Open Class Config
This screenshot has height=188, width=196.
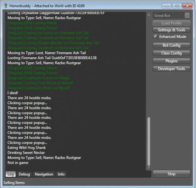[x=171, y=53]
